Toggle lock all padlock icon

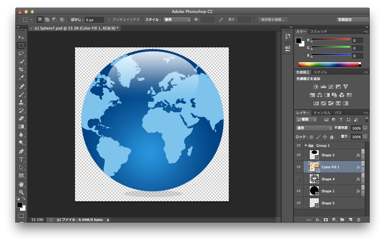click(x=332, y=137)
